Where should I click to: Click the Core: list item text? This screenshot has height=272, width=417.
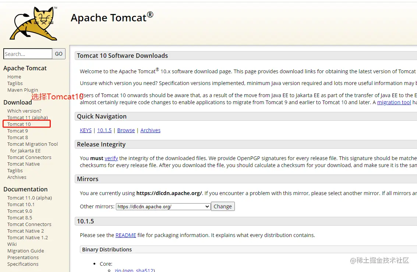(106, 264)
